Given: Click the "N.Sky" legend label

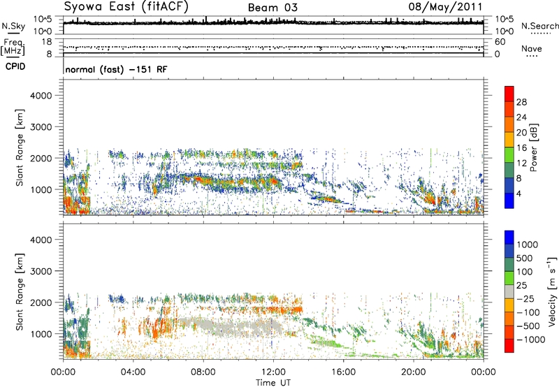Looking at the screenshot, I should pos(13,26).
